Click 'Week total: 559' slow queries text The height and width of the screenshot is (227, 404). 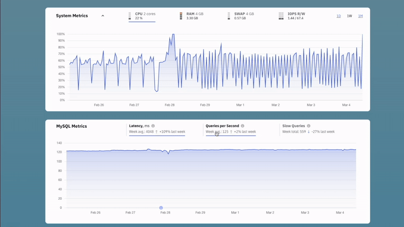294,132
